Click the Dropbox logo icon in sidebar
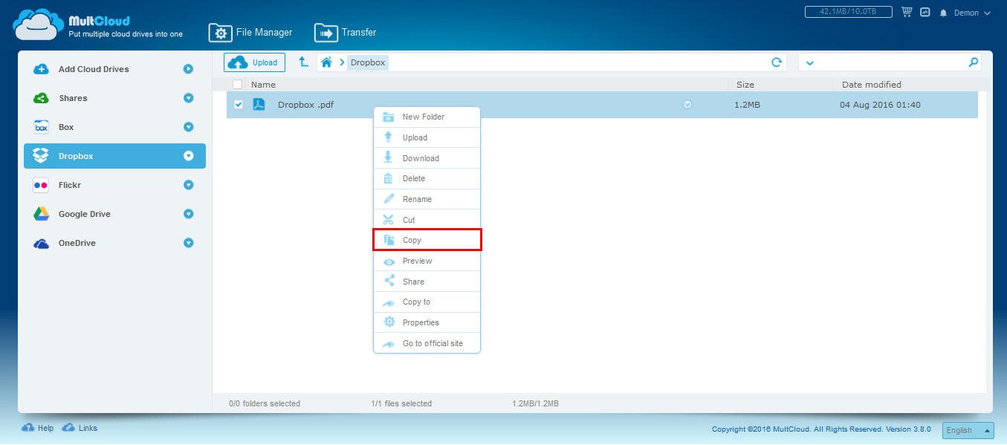The width and height of the screenshot is (1007, 445). click(42, 156)
